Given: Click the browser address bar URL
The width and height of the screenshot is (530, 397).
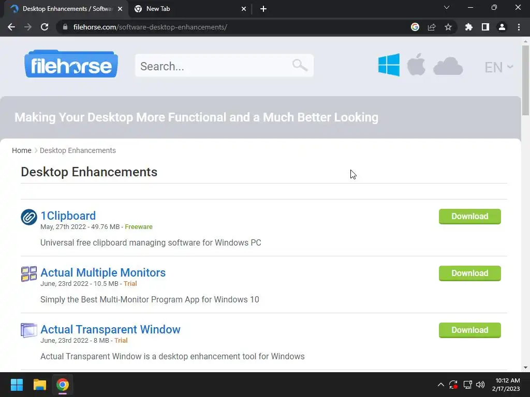Looking at the screenshot, I should [x=150, y=27].
